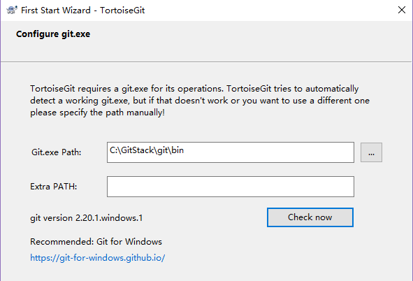Click description line starting 'detect a working git.exe'

point(200,101)
